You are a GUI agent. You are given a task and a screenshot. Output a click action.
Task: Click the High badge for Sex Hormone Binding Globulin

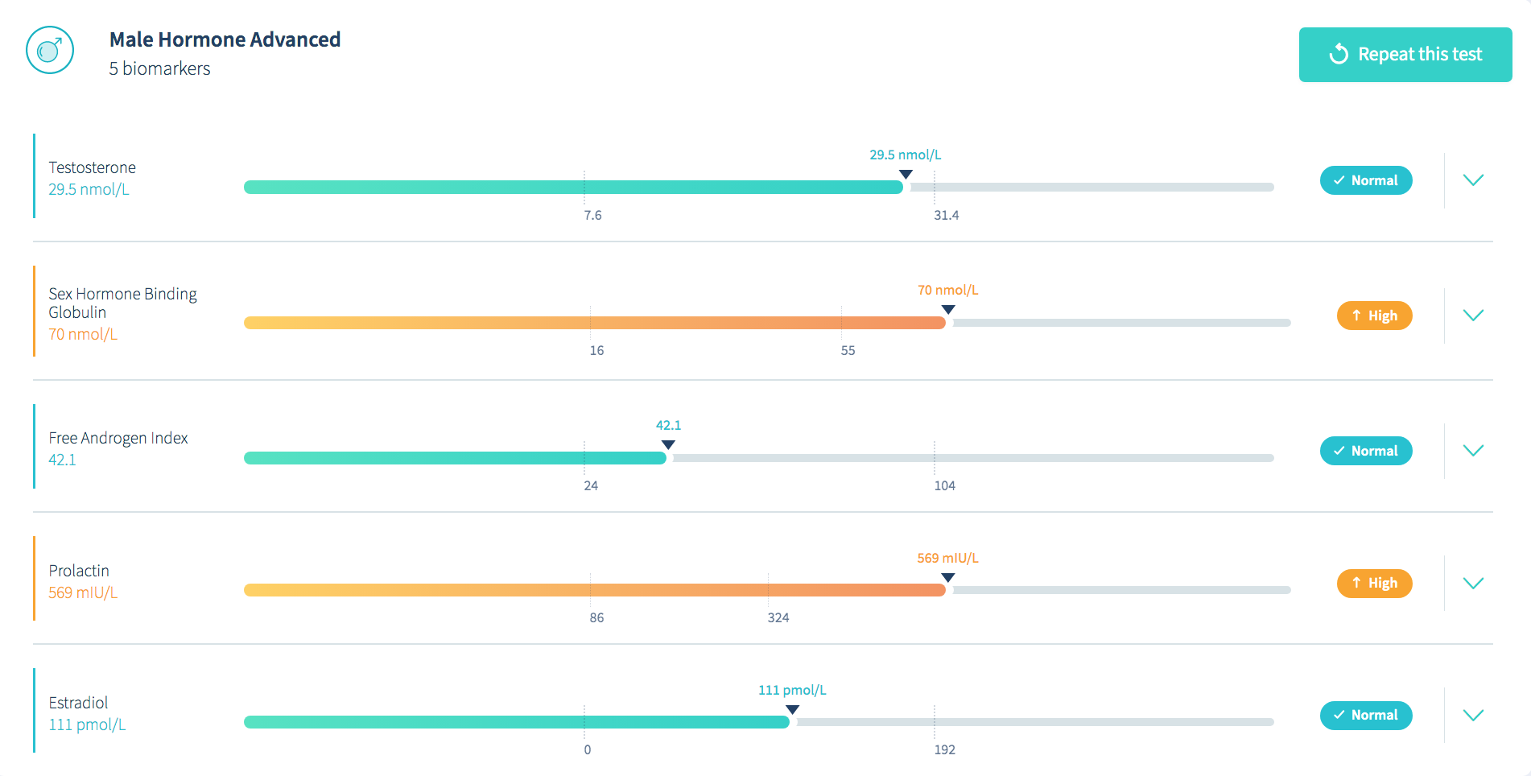(x=1374, y=316)
